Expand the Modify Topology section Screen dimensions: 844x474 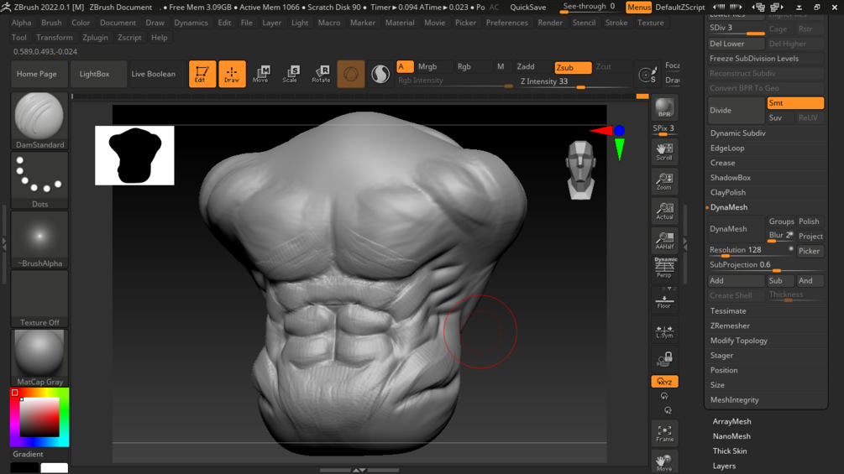[738, 341]
